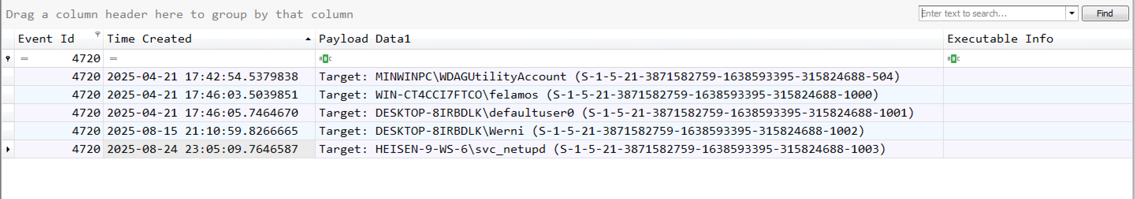Open the equals operator icon in Time Created filter
The height and width of the screenshot is (199, 1135).
(x=113, y=59)
